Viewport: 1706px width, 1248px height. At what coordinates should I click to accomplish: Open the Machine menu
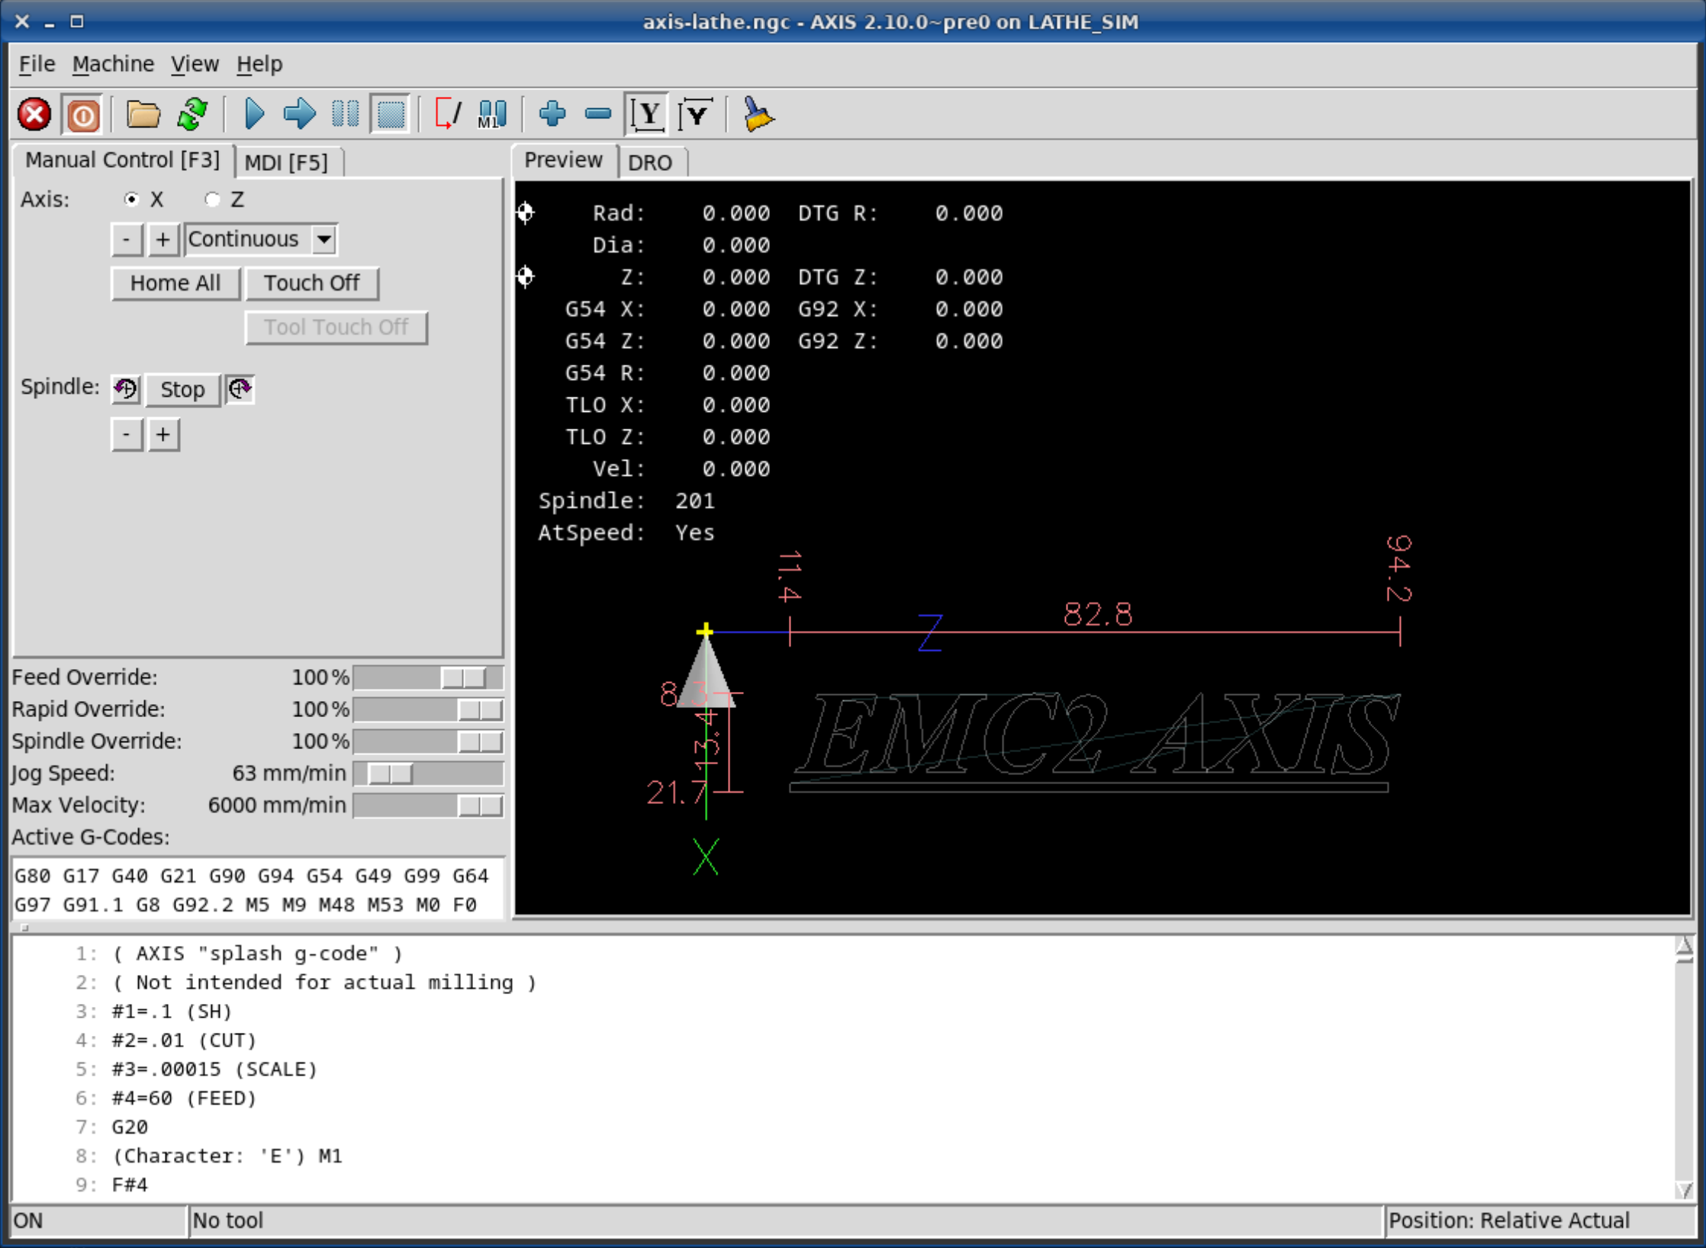click(113, 64)
